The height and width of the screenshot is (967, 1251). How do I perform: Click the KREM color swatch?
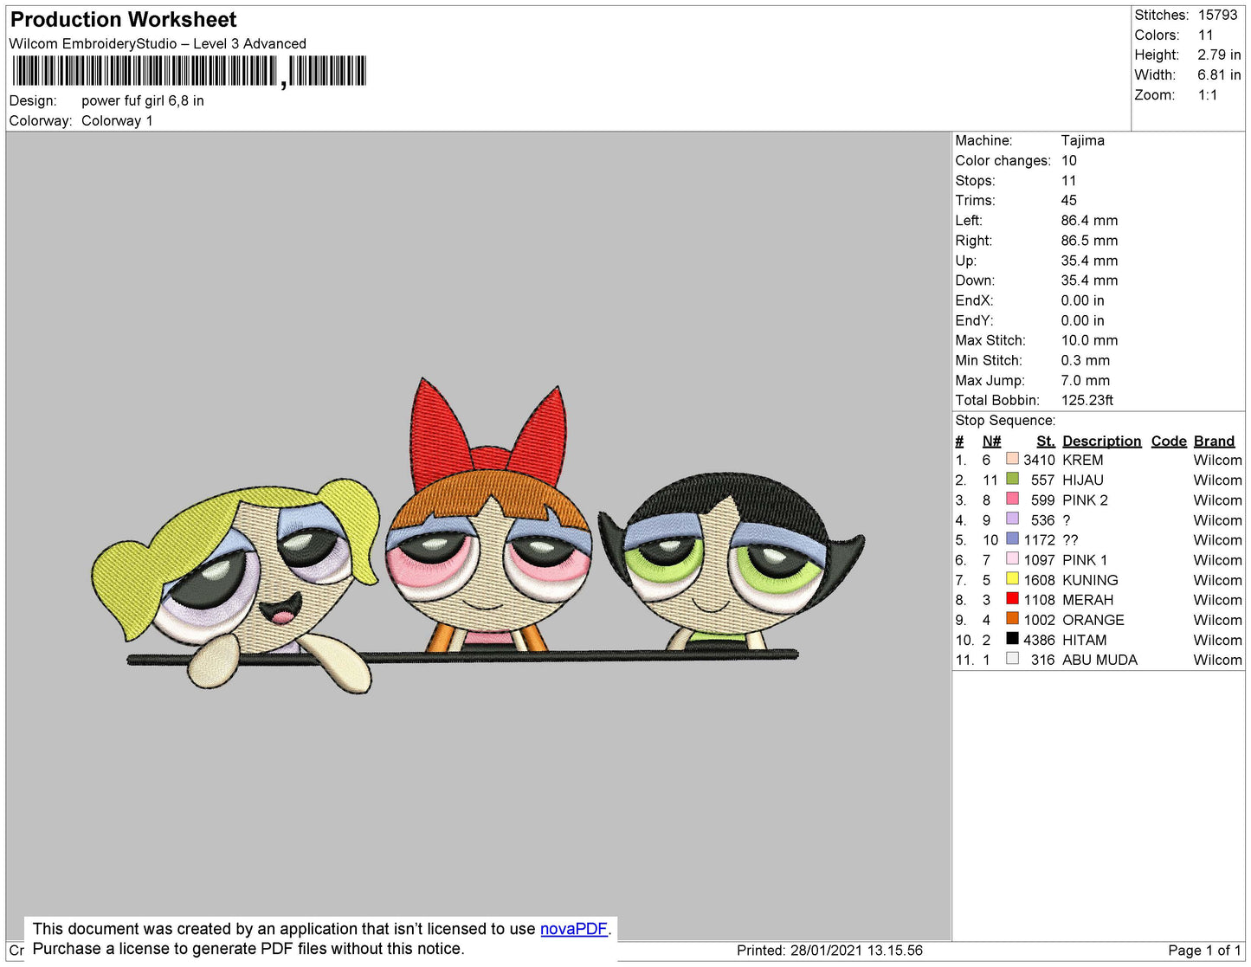pos(1012,458)
